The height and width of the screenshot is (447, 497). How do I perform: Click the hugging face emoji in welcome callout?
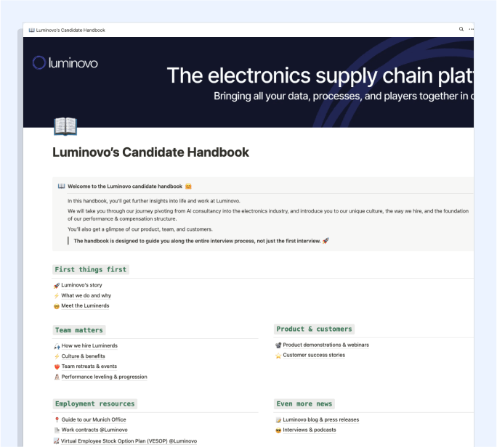[x=188, y=186]
